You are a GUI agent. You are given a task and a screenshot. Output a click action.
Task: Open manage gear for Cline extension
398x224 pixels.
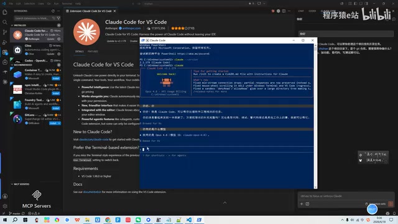pos(59,54)
